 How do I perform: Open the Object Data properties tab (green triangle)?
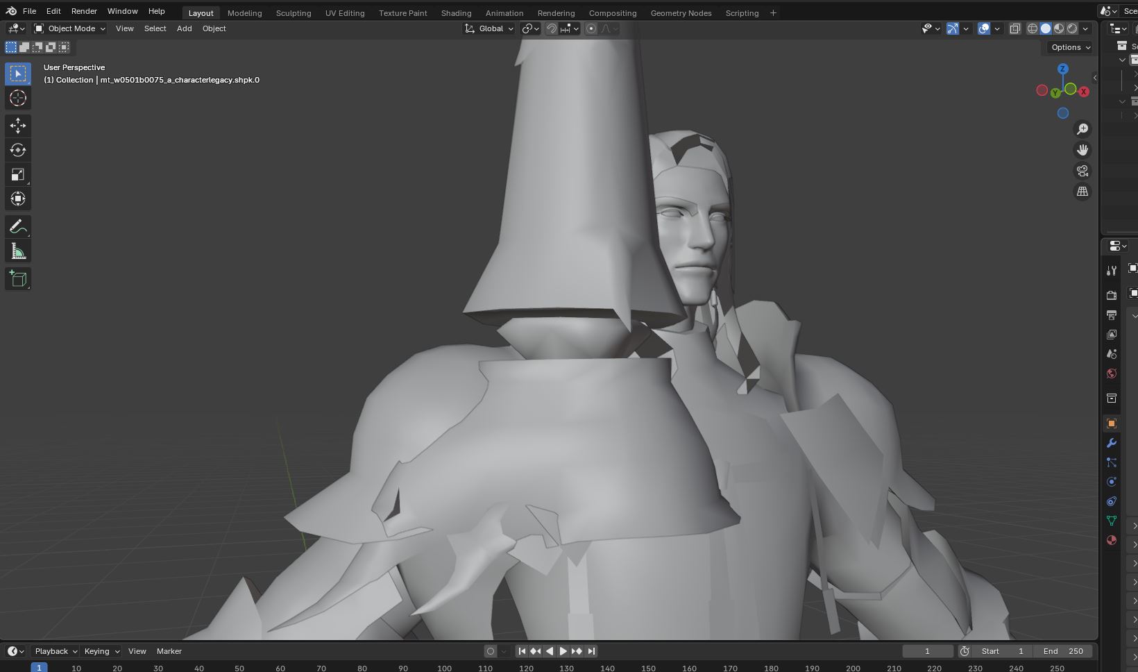pos(1112,521)
